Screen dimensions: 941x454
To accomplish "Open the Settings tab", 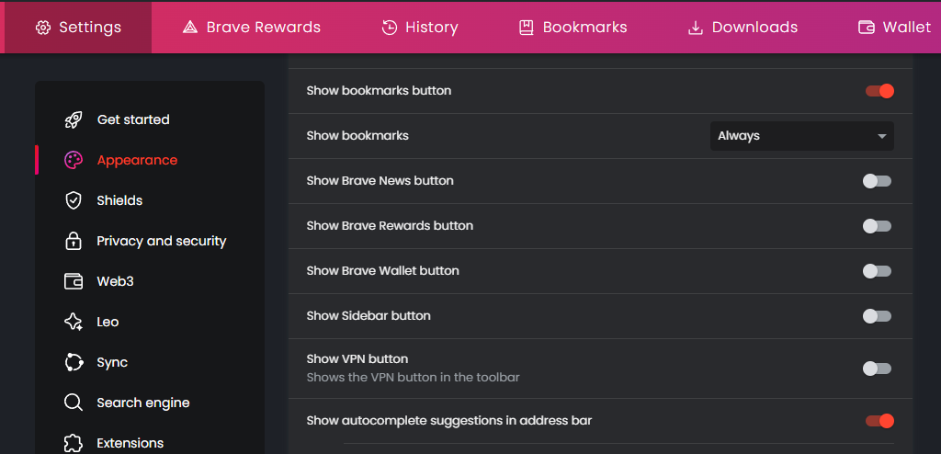I will pos(78,28).
